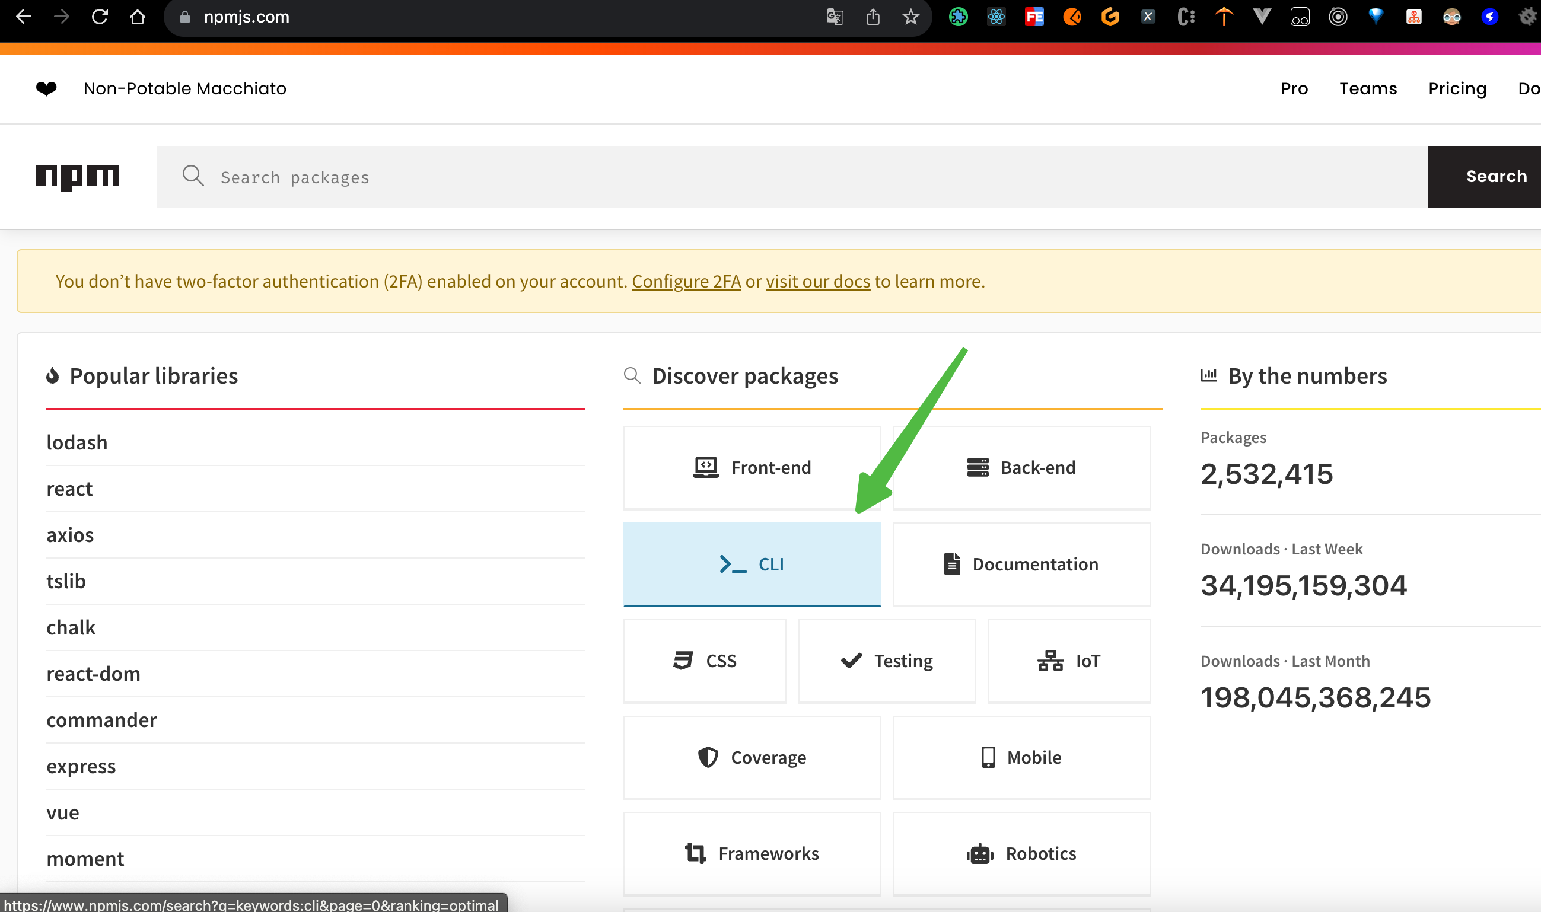The width and height of the screenshot is (1541, 912).
Task: Go to the Pro nav link
Action: click(x=1294, y=88)
